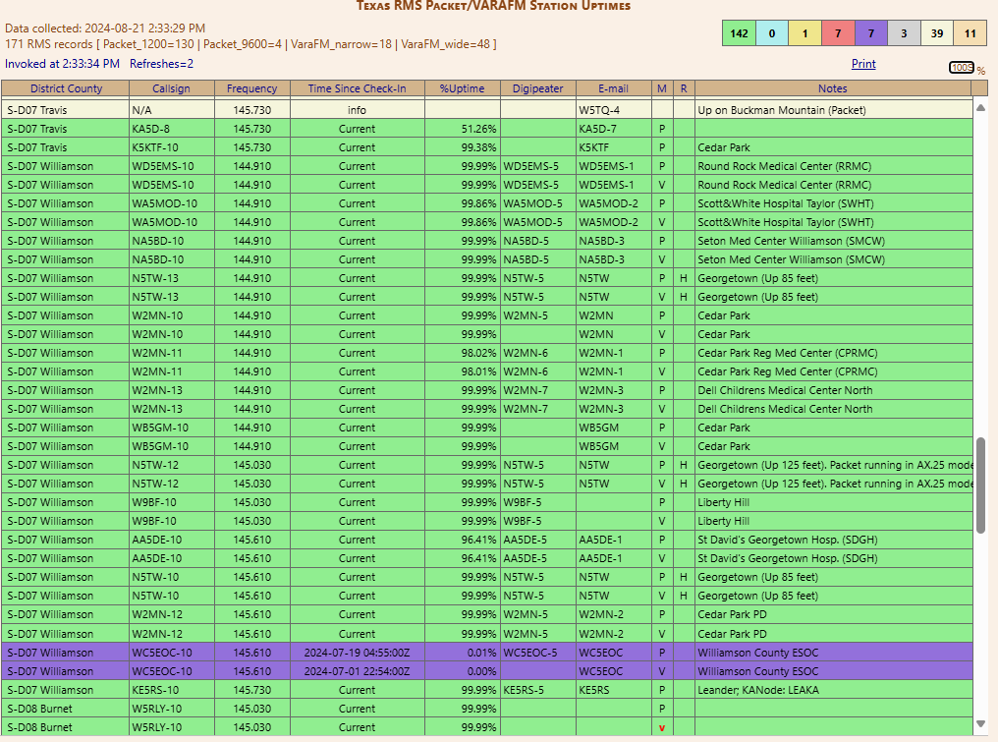Click 0.01% uptime value
The width and height of the screenshot is (998, 742).
click(x=481, y=653)
